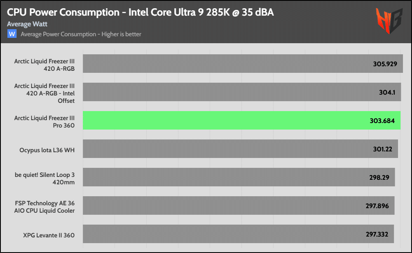412x253 pixels.
Task: Click the Average Power Consumption legend text
Action: 81,34
